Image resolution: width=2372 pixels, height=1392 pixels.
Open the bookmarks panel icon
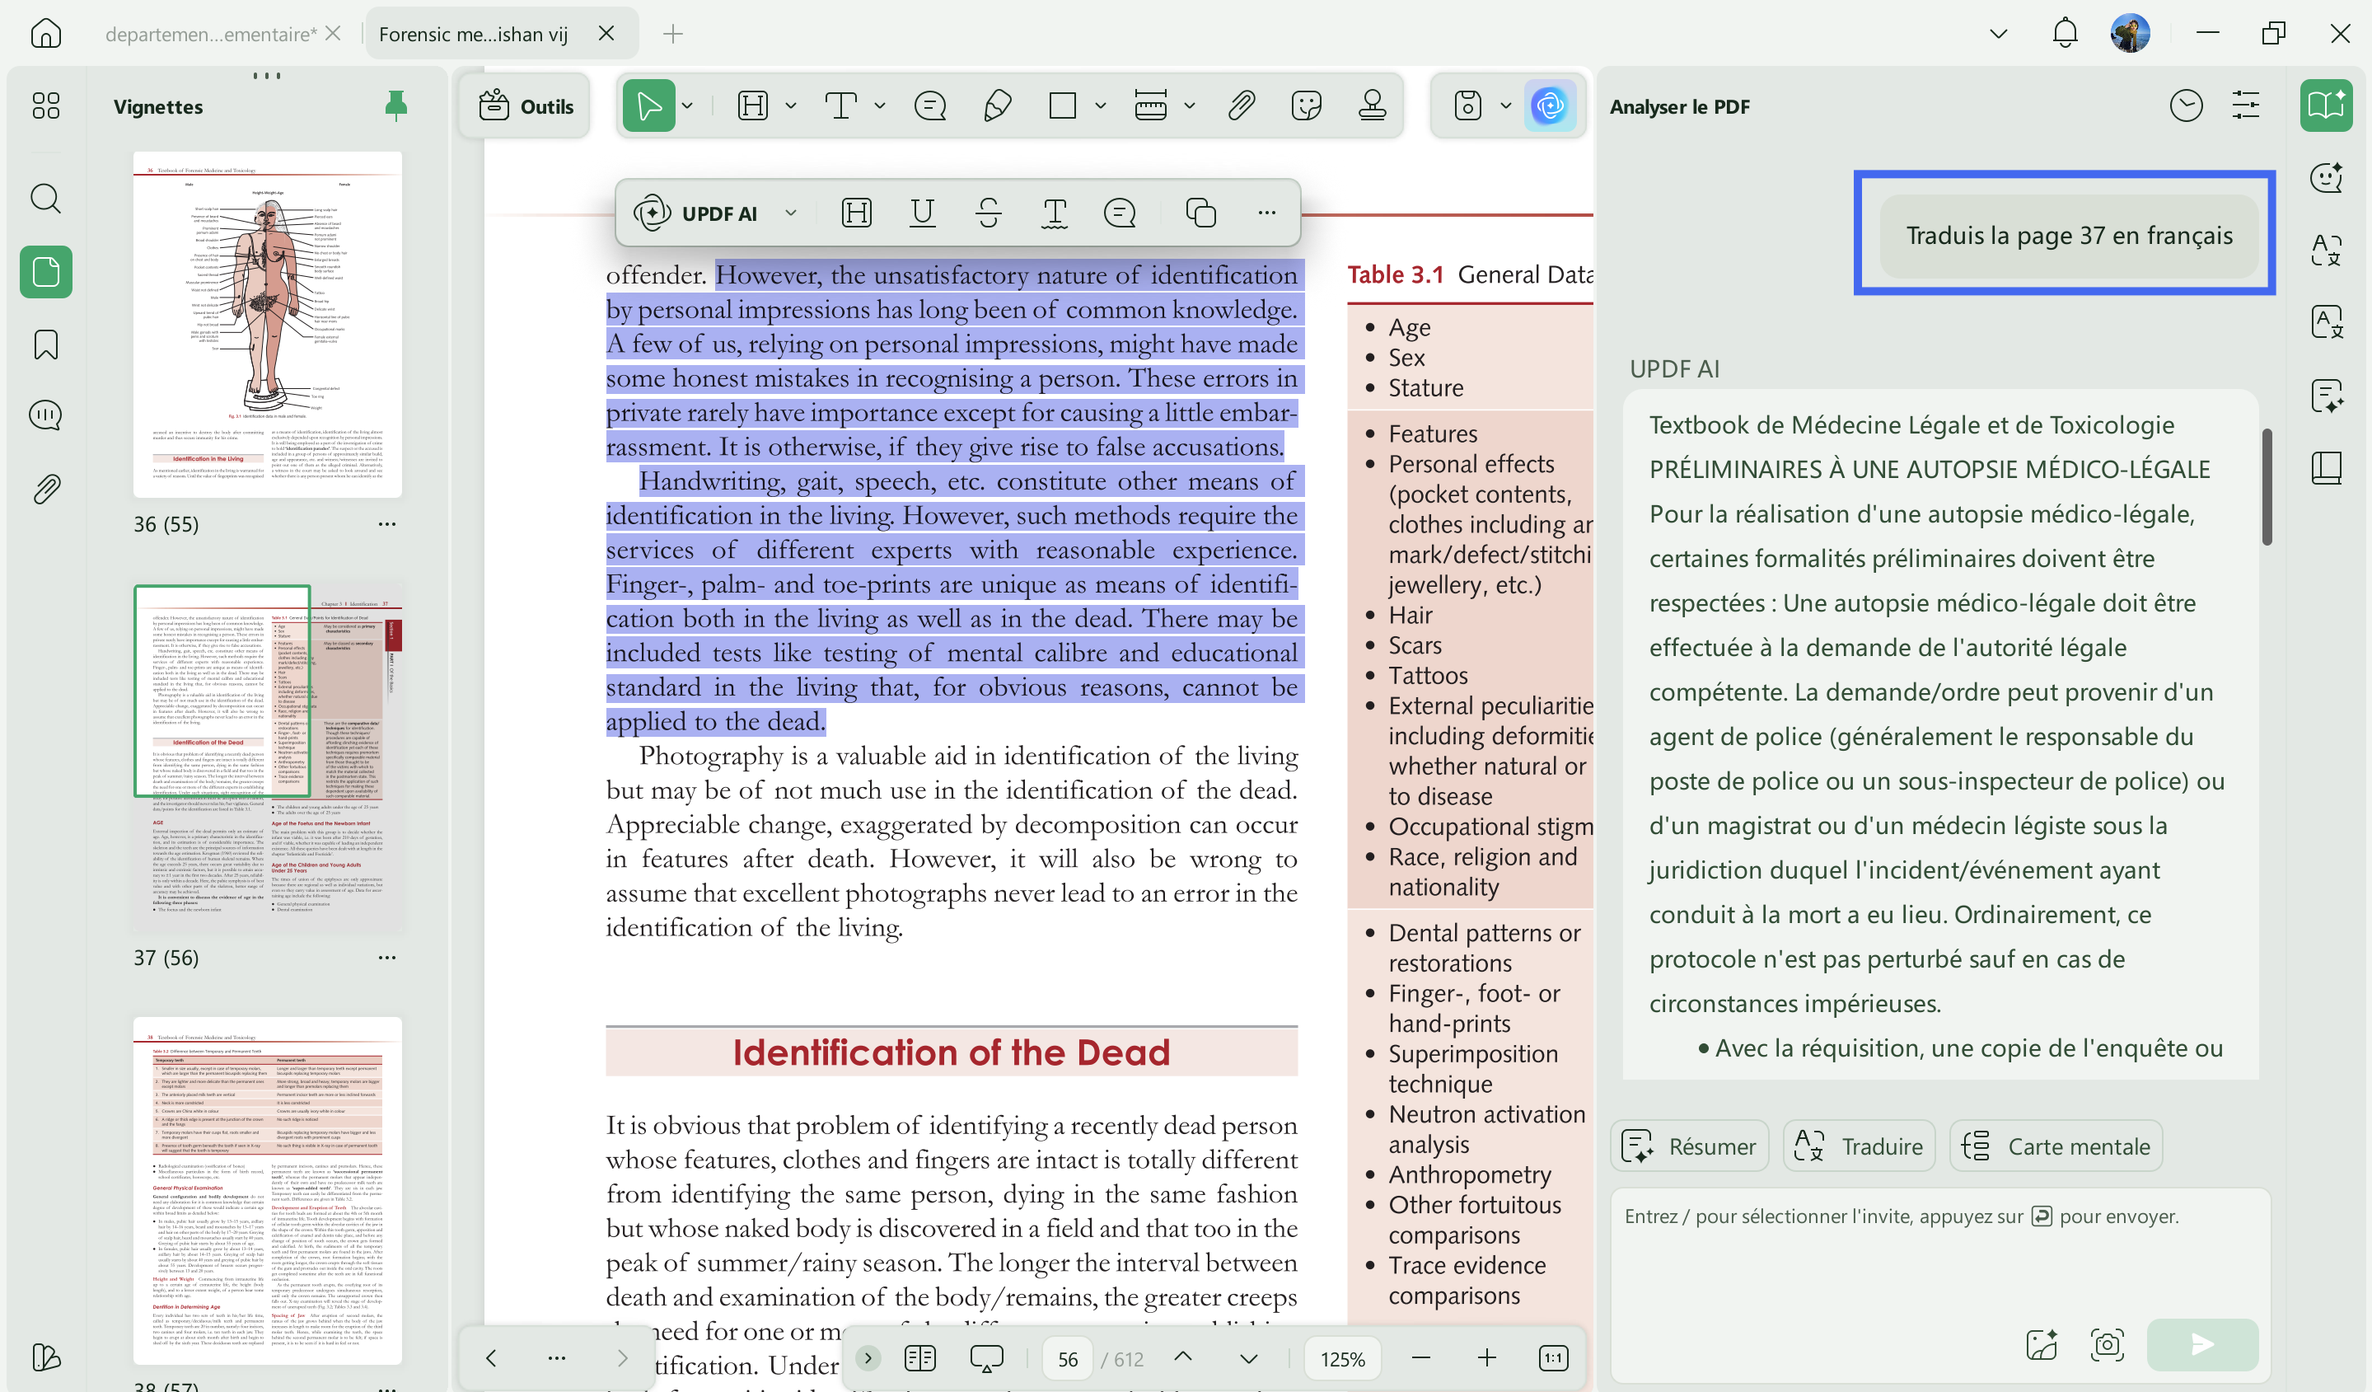45,344
